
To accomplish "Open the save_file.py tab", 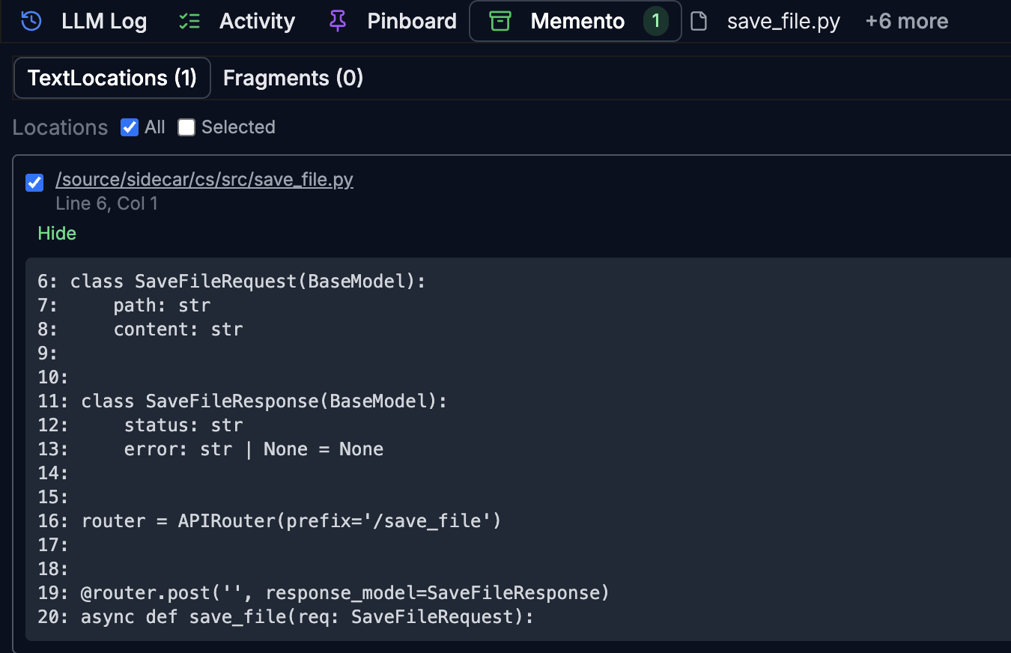I will pos(783,21).
